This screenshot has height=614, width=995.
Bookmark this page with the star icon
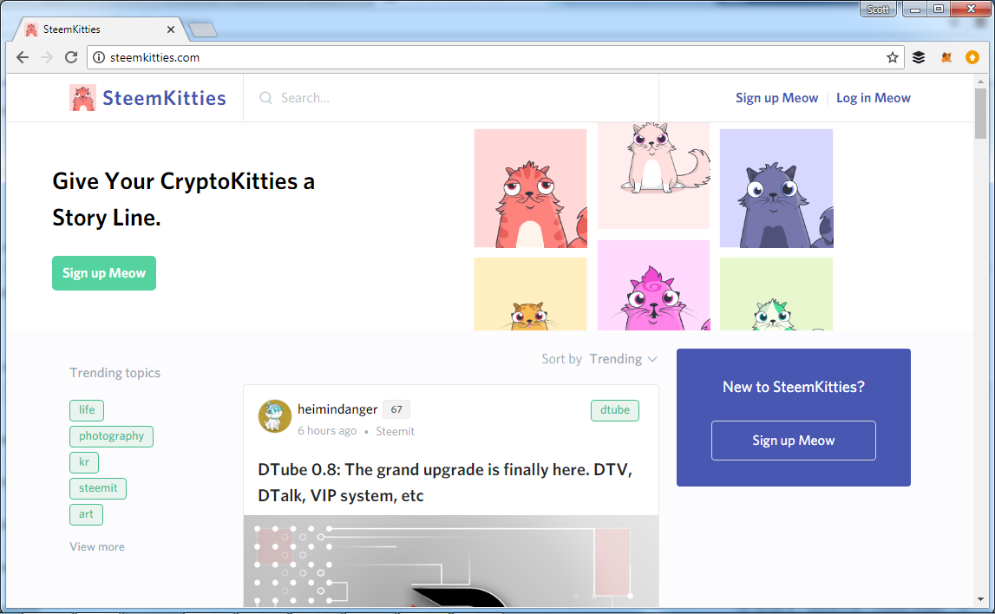892,57
